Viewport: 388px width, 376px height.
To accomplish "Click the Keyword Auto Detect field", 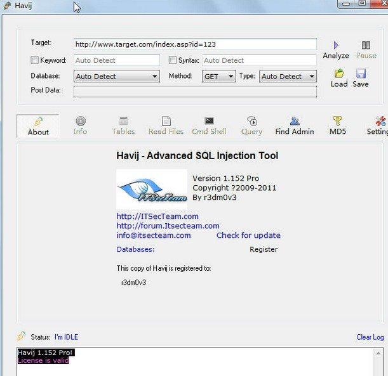I will pyautogui.click(x=117, y=60).
